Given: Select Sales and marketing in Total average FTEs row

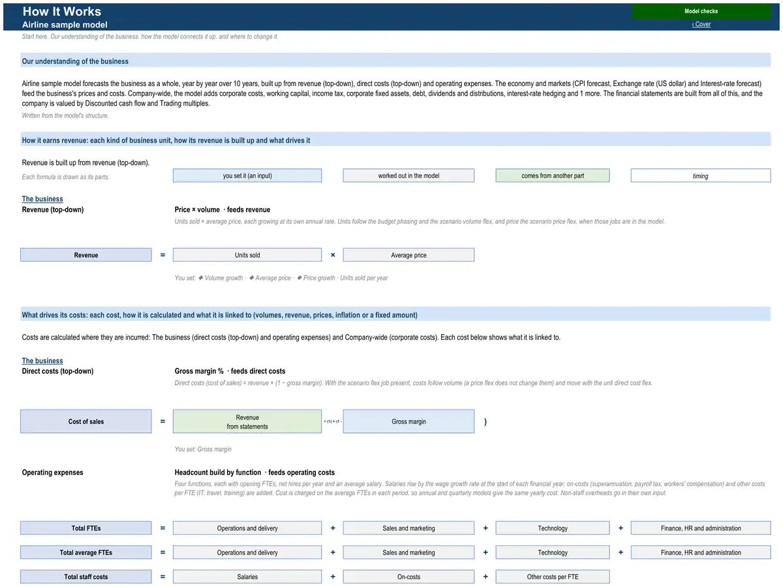Looking at the screenshot, I should coord(408,552).
